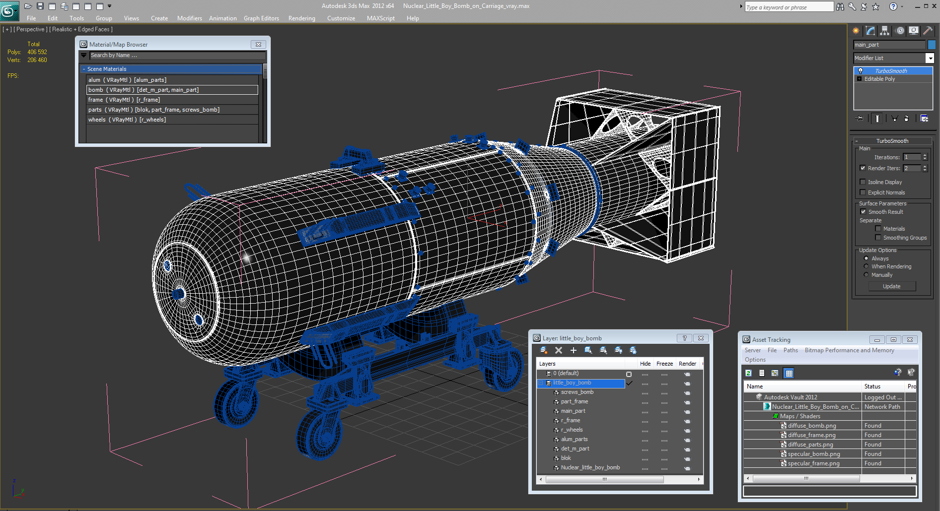Collapse the little_boy_bomb layer tree
This screenshot has height=511, width=940.
pos(541,383)
